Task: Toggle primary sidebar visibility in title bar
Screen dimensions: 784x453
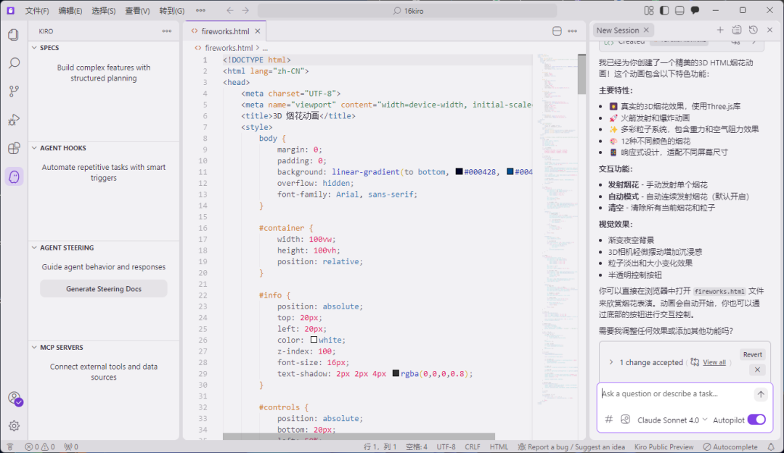Action: (664, 11)
